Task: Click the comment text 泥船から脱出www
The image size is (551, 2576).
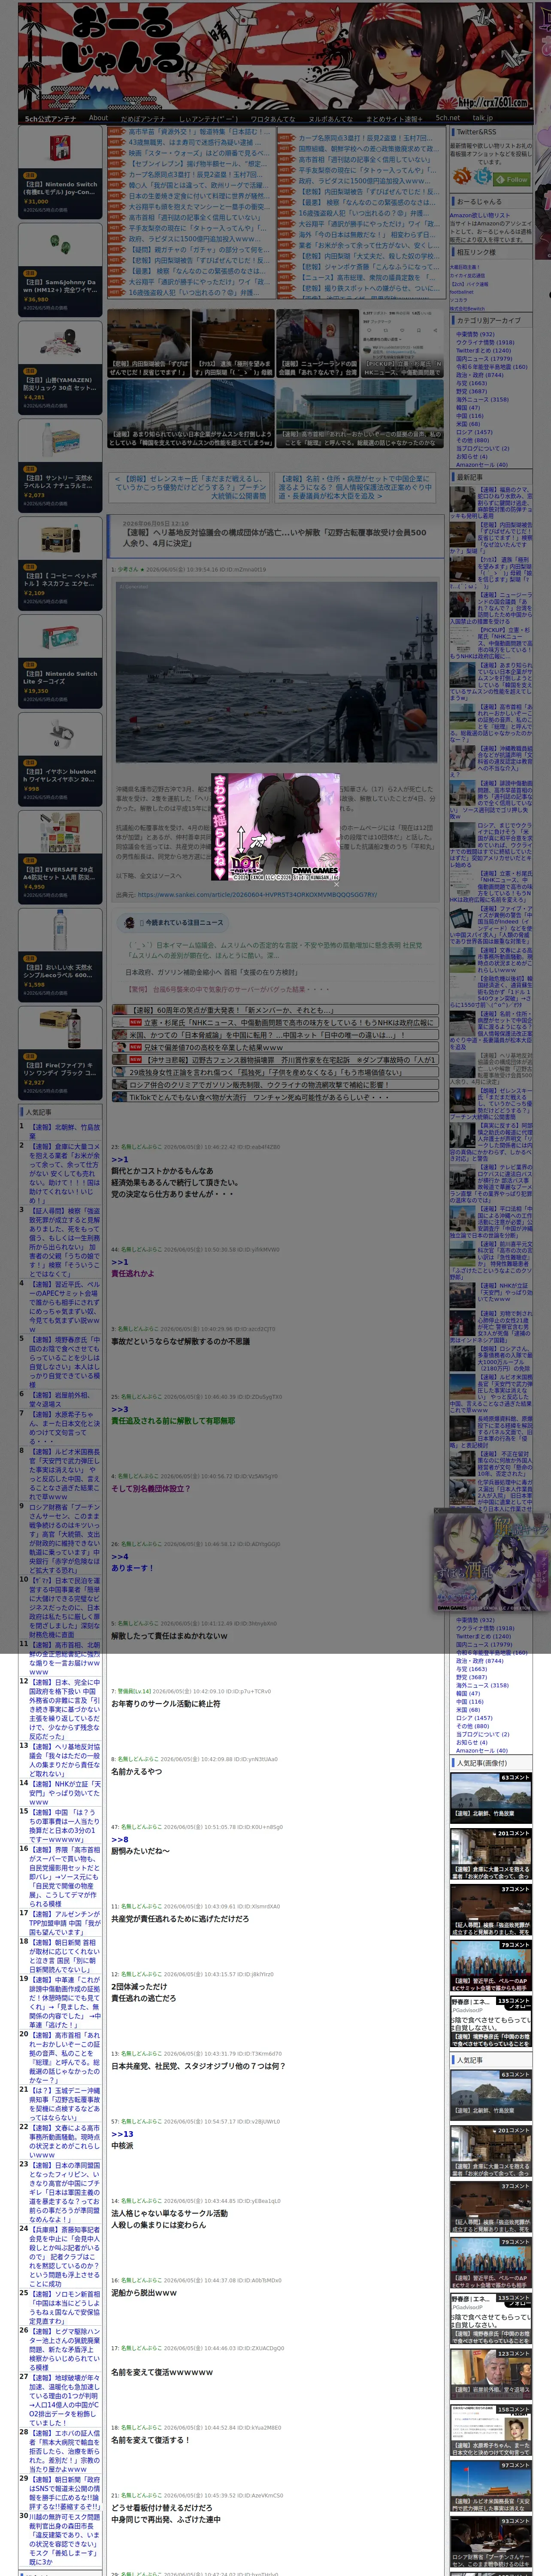Action: pyautogui.click(x=144, y=2292)
